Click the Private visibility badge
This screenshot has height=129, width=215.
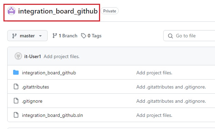(x=109, y=11)
